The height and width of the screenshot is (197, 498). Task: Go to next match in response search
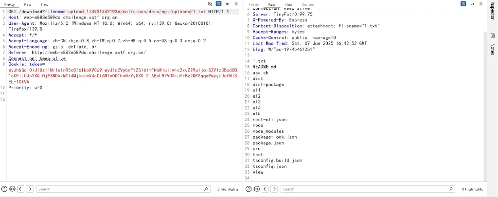(274, 189)
